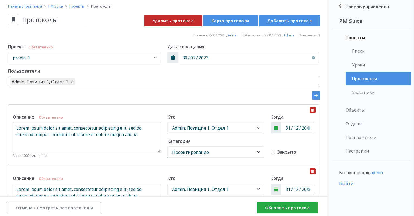Image resolution: width=414 pixels, height=216 pixels.
Task: Remove Admin tag from Пользователи field
Action: [72, 82]
